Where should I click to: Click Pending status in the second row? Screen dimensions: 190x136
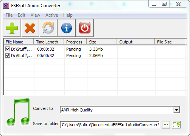pos(73,56)
